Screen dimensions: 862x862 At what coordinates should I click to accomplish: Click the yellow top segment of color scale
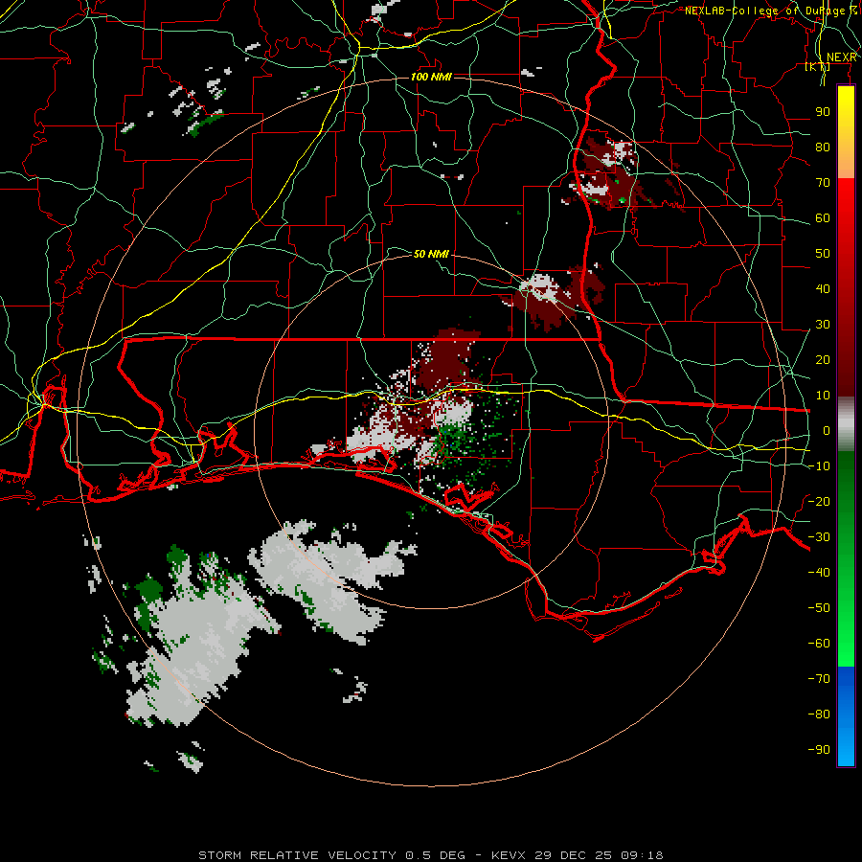click(846, 132)
